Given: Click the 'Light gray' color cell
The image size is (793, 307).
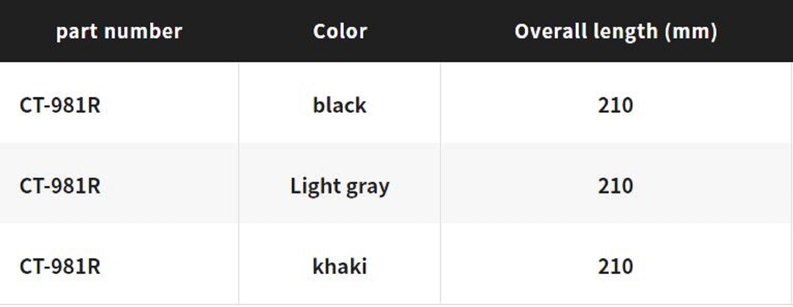Looking at the screenshot, I should click(340, 186).
